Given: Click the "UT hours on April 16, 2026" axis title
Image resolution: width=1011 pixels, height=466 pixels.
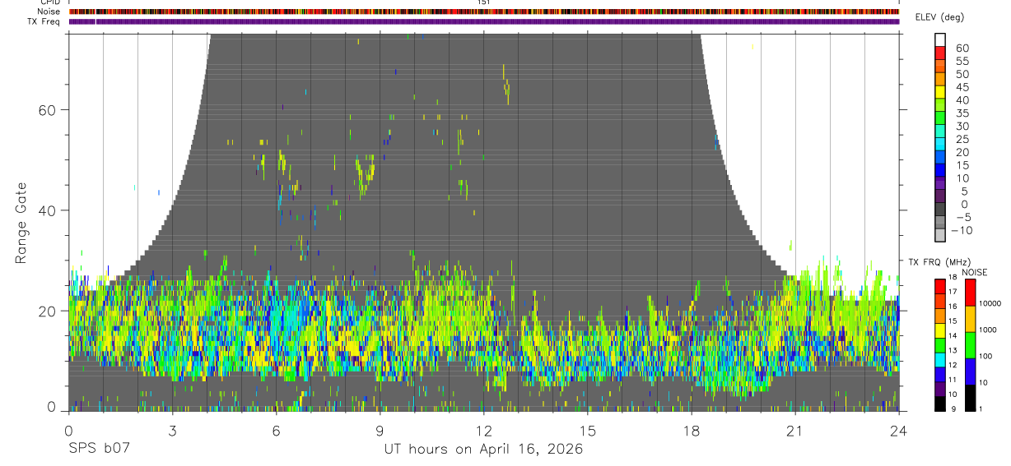Looking at the screenshot, I should [x=483, y=450].
